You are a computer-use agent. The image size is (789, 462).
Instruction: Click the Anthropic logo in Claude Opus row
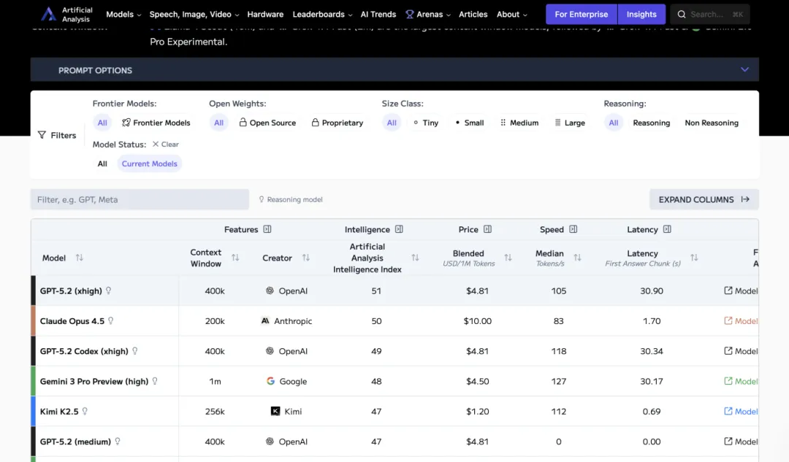coord(265,320)
